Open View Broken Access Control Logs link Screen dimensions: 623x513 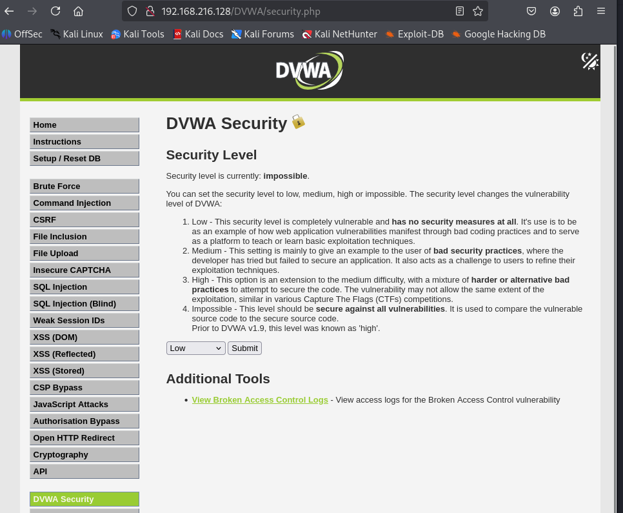point(260,399)
